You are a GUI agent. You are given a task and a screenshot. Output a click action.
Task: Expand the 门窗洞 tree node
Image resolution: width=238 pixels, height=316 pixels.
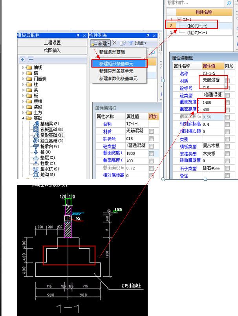pos(23,79)
